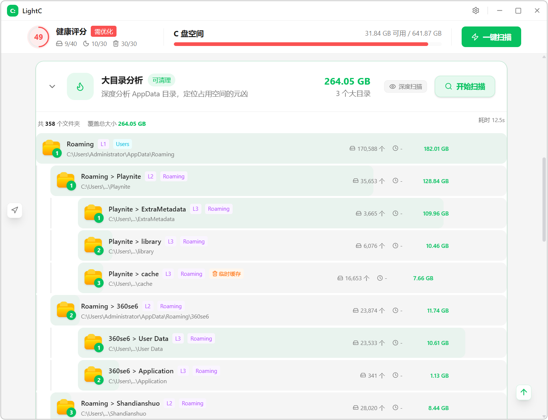Click the 31.84 GB 可用 / 641.87 GB text

(403, 33)
